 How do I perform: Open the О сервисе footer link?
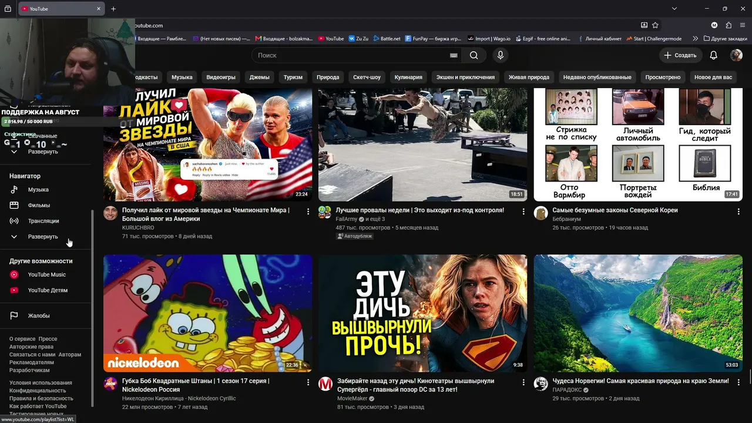[x=22, y=339]
